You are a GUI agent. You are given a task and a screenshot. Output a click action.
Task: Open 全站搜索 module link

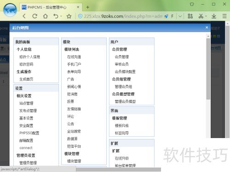74,131
